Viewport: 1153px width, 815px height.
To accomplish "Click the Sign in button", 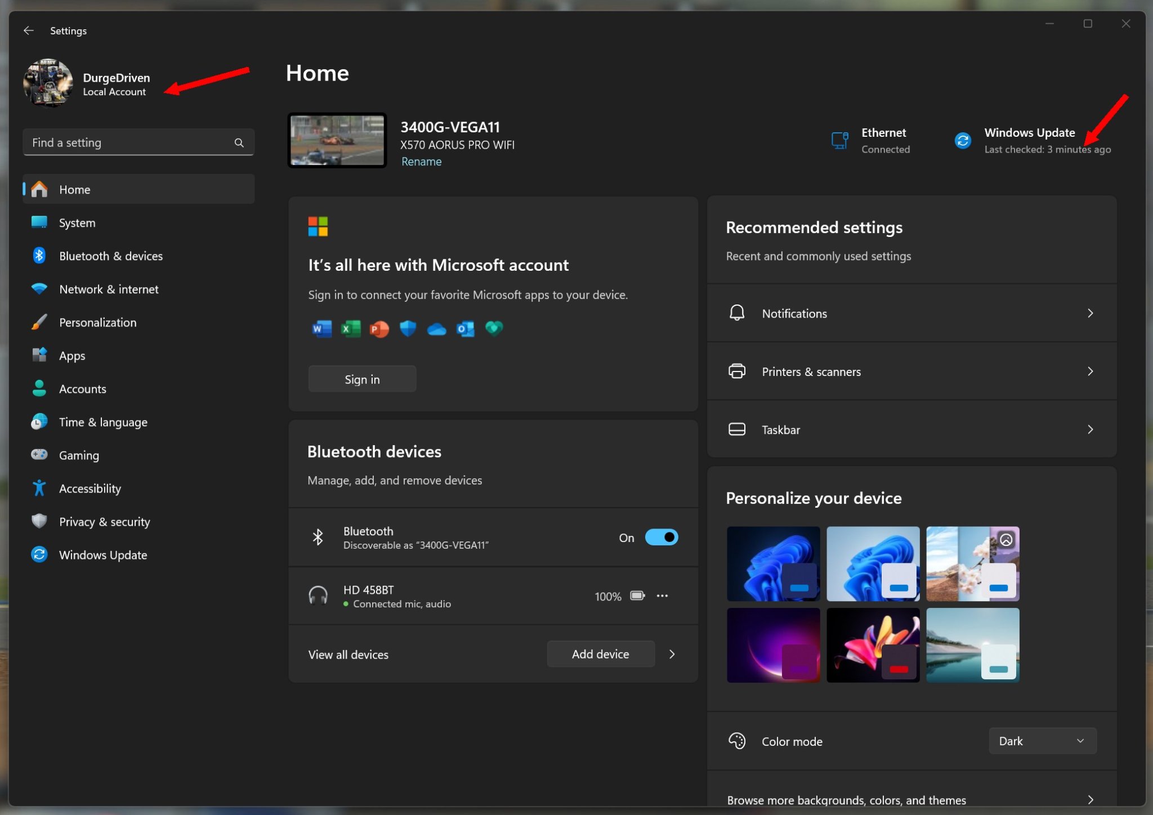I will coord(361,378).
